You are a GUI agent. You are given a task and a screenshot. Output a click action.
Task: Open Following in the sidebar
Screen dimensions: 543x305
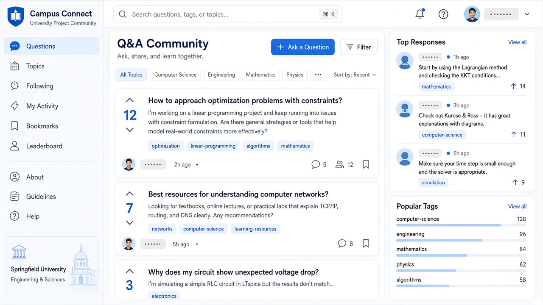pos(52,86)
